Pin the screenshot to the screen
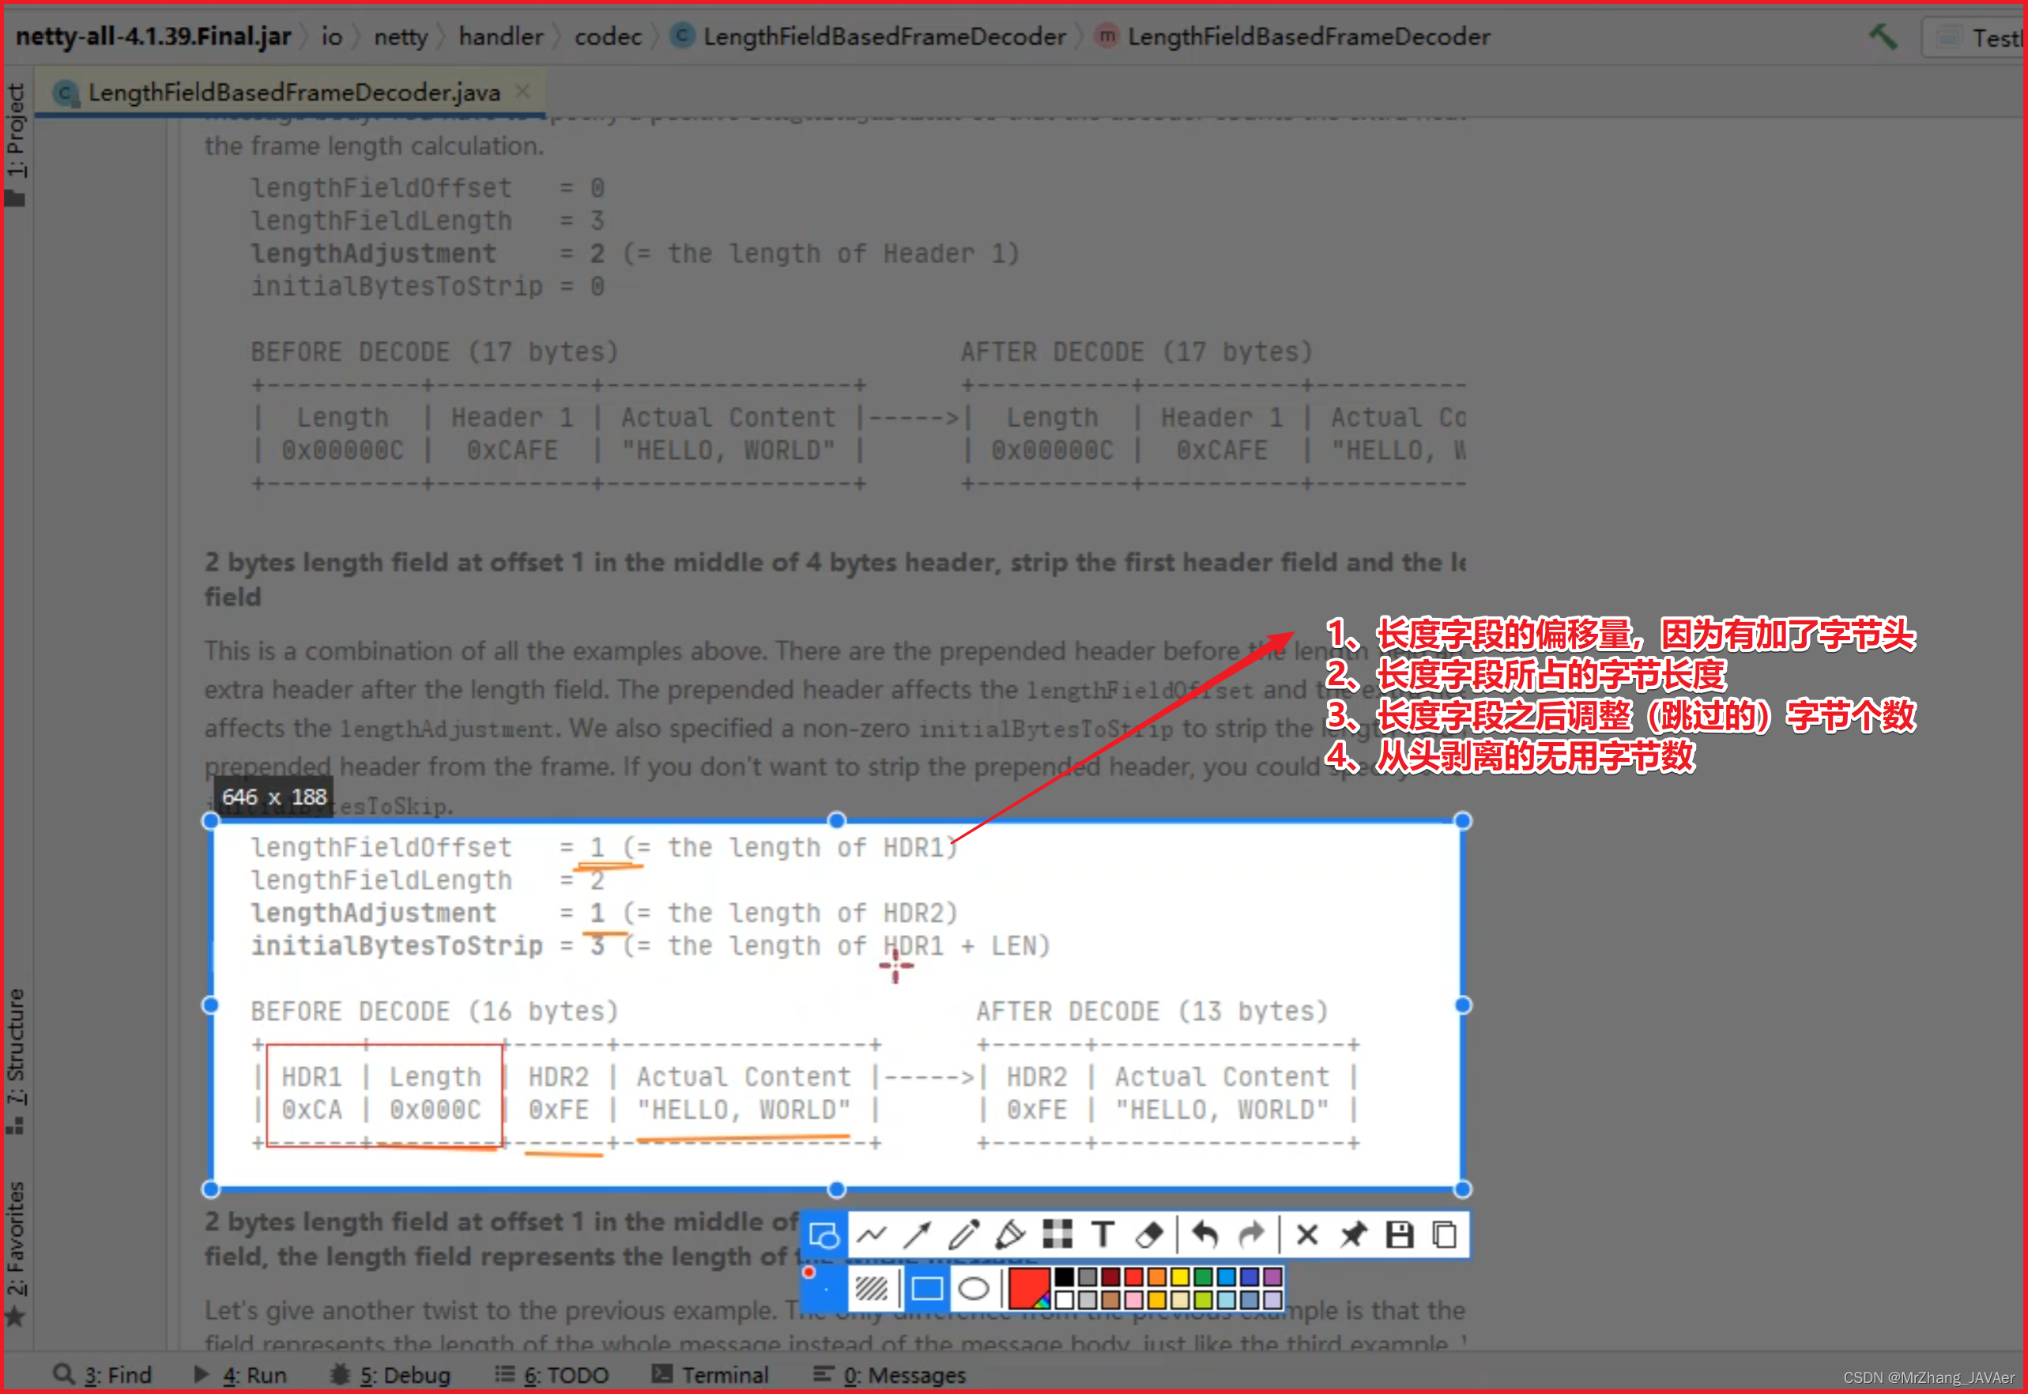Screen dimensions: 2028x1394 pos(1353,1235)
